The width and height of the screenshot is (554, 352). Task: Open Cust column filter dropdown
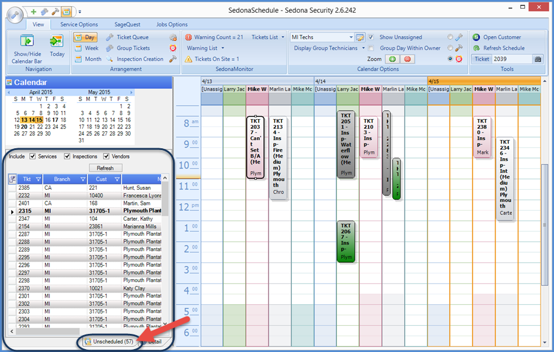[x=117, y=179]
